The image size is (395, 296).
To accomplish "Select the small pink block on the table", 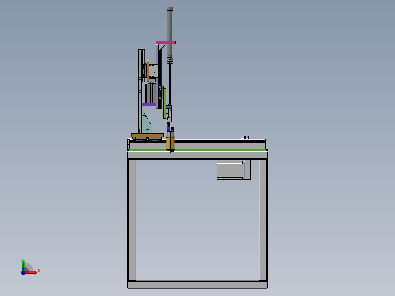I will [247, 137].
